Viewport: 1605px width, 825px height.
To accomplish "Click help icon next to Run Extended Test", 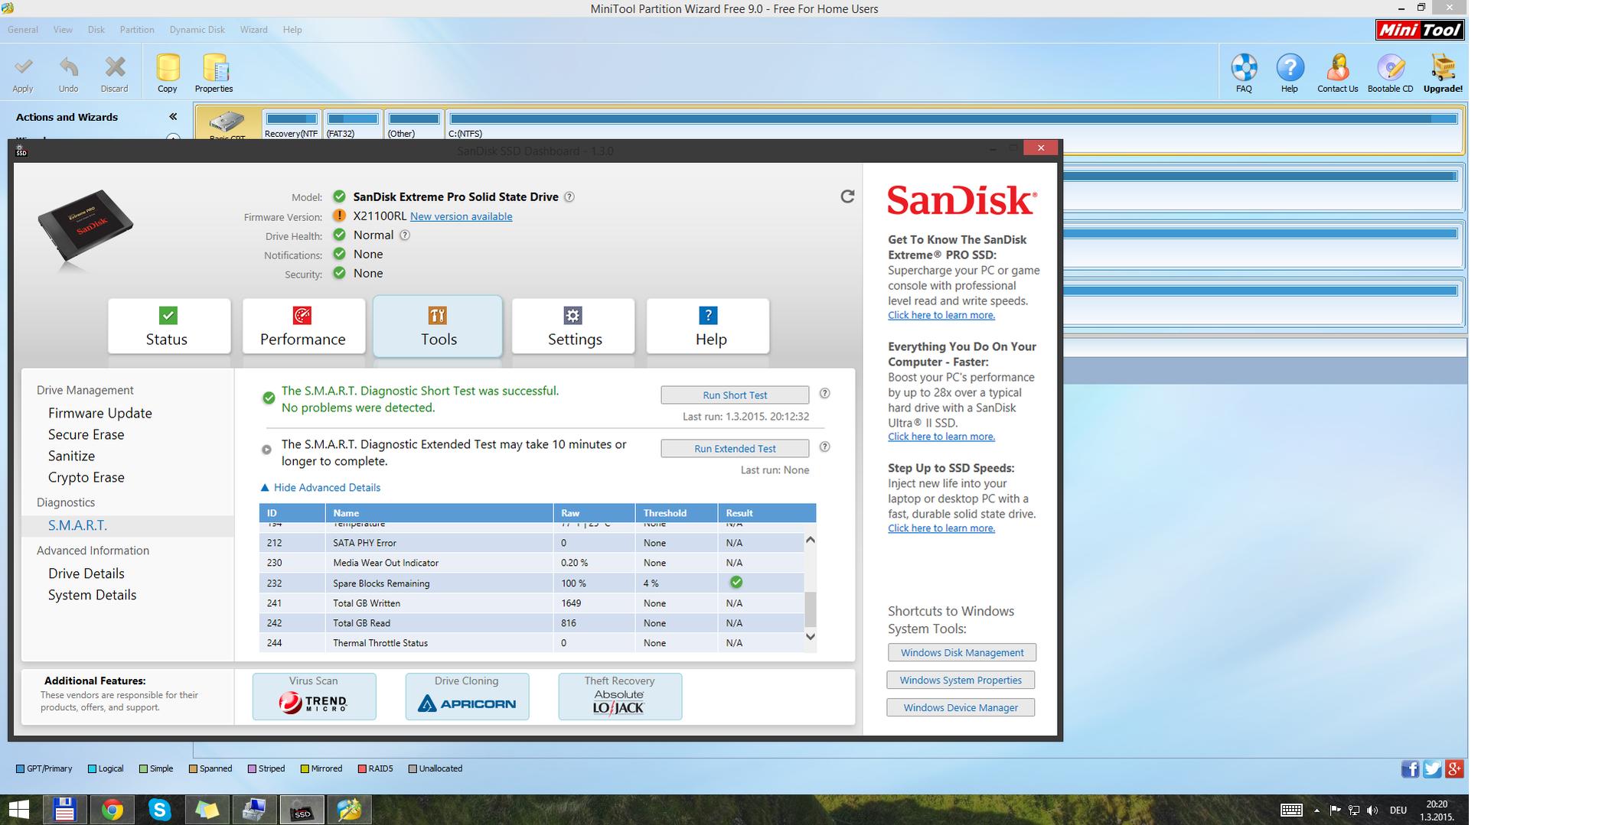I will tap(824, 447).
